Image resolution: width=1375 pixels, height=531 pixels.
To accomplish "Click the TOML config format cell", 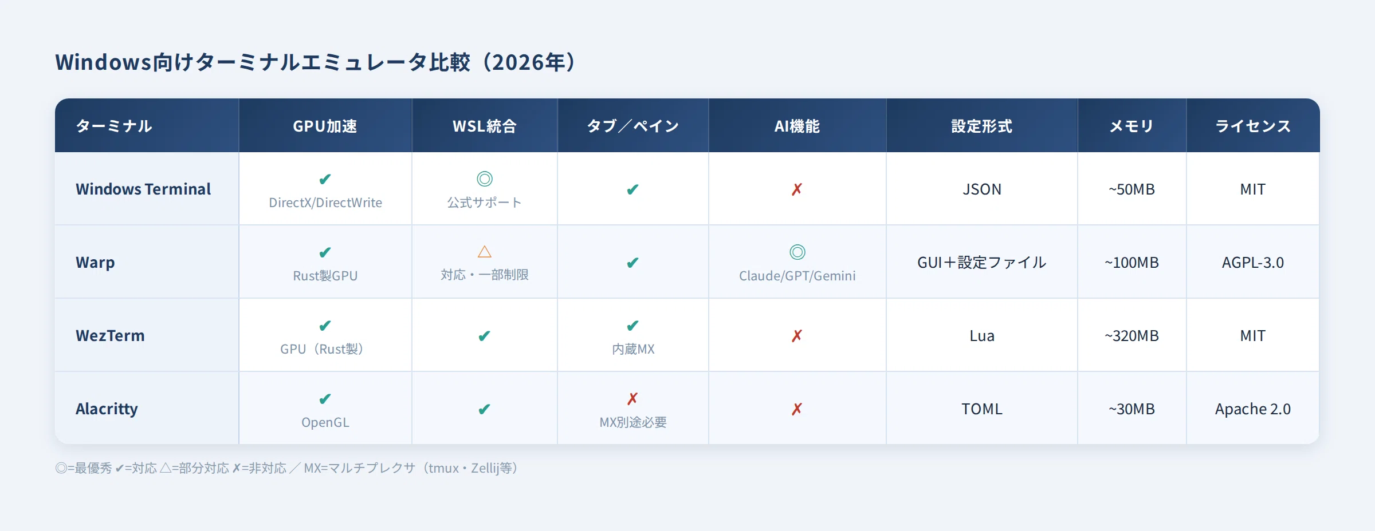I will click(x=982, y=409).
